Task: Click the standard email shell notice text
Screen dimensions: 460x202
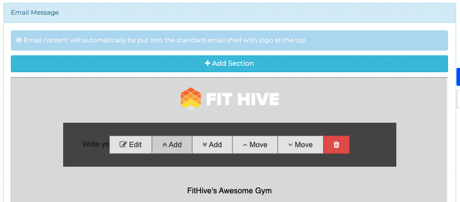Action: coord(164,40)
